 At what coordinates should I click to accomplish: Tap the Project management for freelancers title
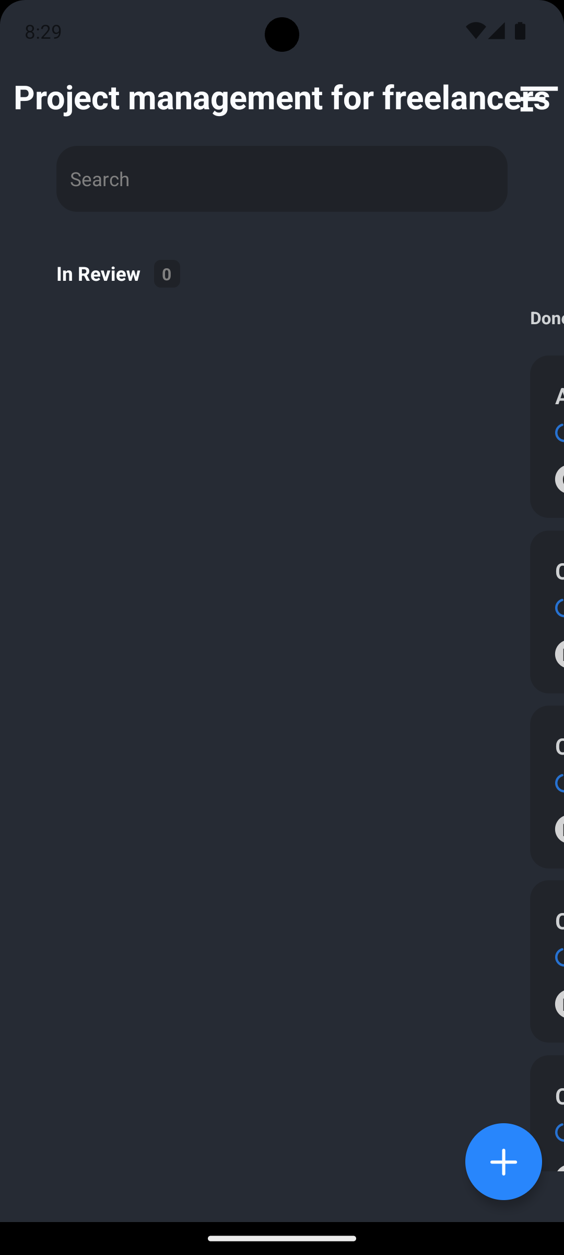(261, 98)
